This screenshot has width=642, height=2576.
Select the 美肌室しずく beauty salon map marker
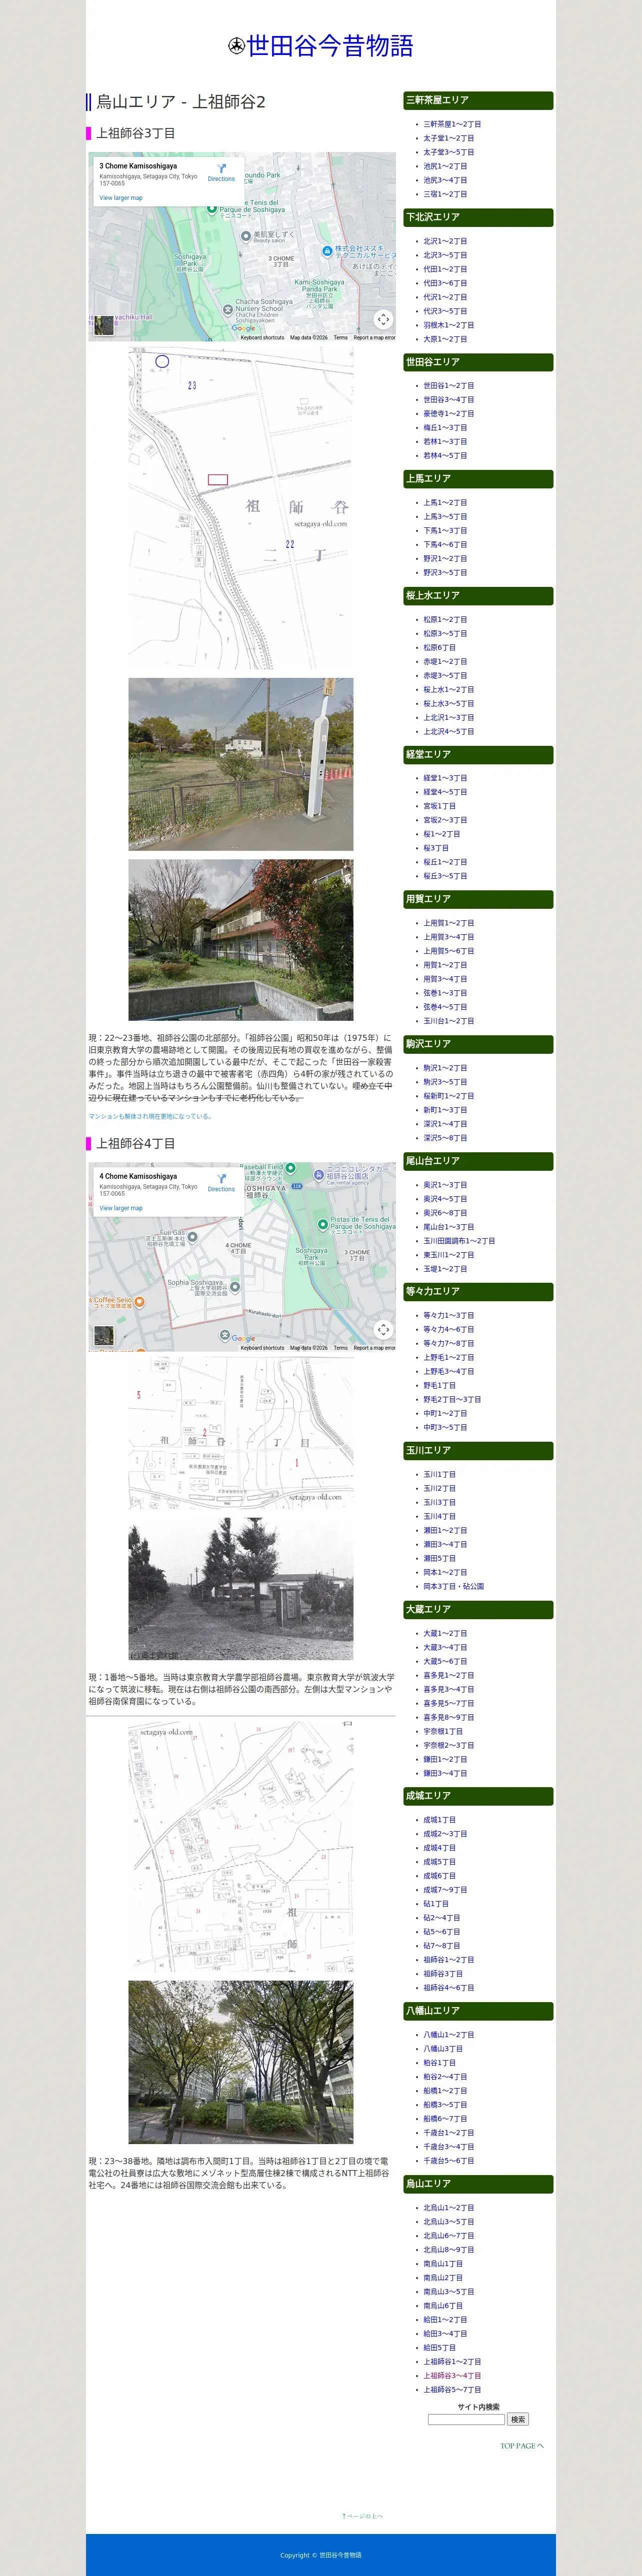coord(246,236)
